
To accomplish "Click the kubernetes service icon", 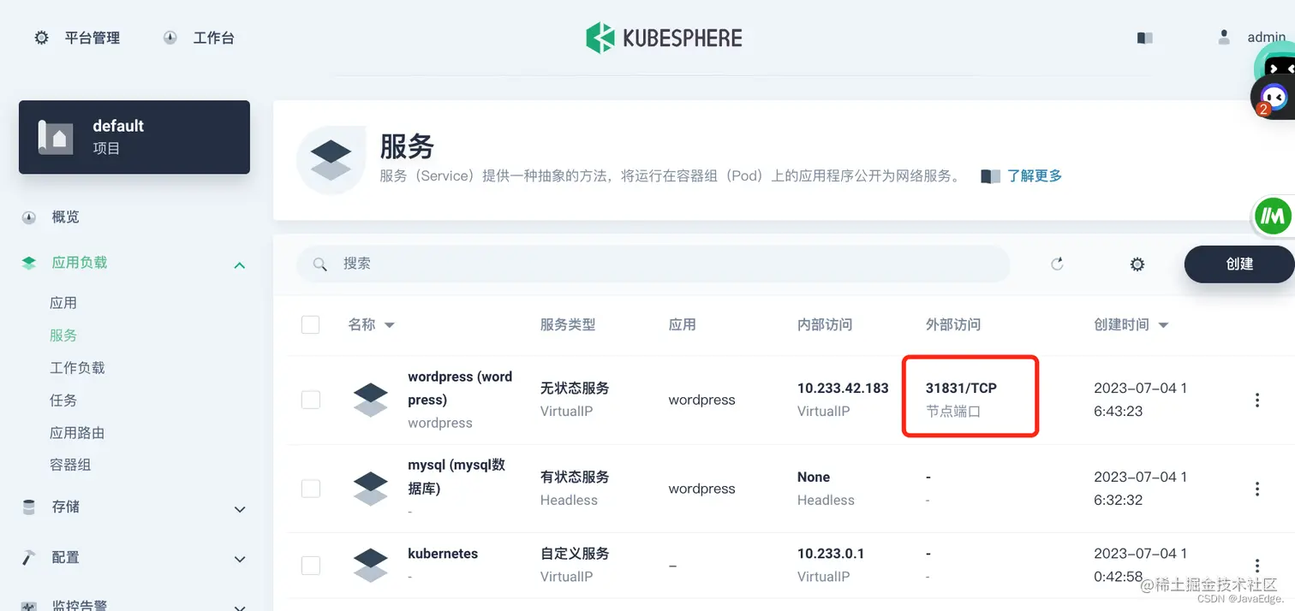I will coord(371,565).
